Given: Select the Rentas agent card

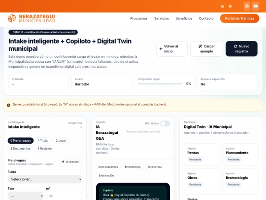Looking at the screenshot, I should click(x=201, y=155).
